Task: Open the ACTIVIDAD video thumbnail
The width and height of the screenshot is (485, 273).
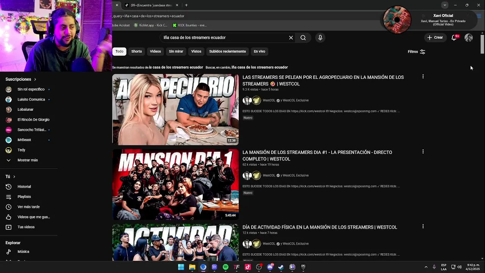Action: coord(175,242)
